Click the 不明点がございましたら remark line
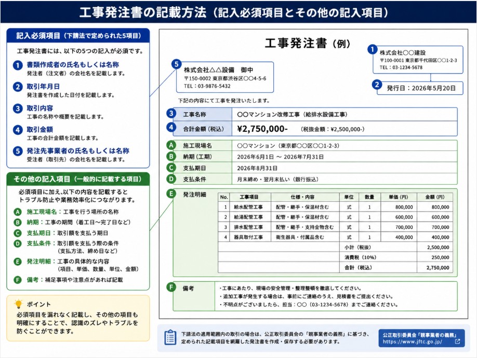Viewport: 477px width, 358px height. (x=309, y=305)
